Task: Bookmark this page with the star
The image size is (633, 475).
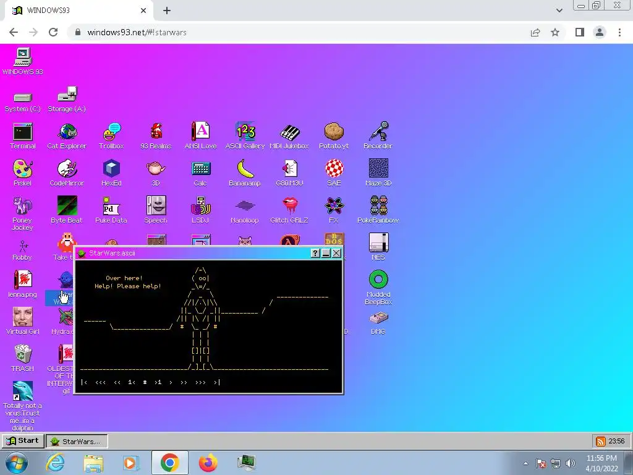Action: pos(555,32)
